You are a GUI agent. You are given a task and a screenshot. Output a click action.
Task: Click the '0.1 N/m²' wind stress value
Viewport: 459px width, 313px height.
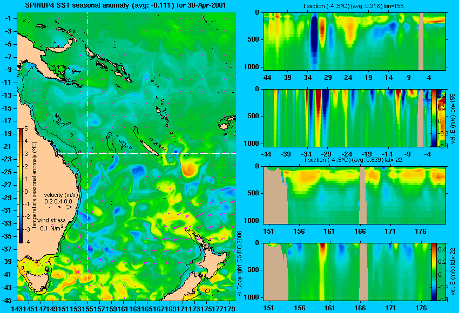point(52,228)
